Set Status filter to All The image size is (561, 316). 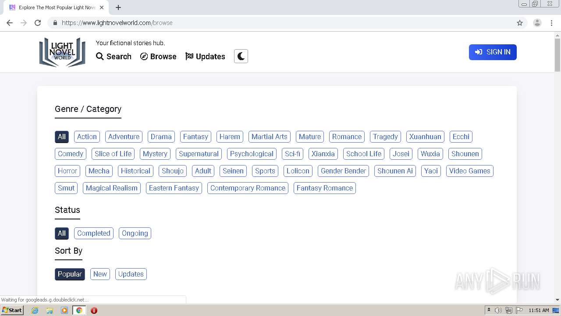point(62,233)
